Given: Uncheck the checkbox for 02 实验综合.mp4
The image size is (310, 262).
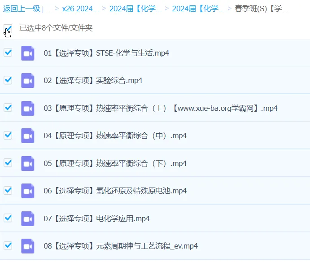Looking at the screenshot, I should (x=8, y=80).
